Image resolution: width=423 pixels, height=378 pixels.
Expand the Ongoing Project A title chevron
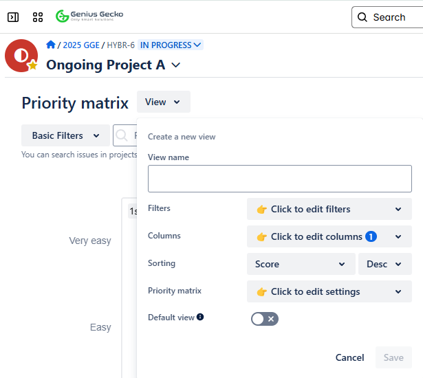[x=176, y=65]
